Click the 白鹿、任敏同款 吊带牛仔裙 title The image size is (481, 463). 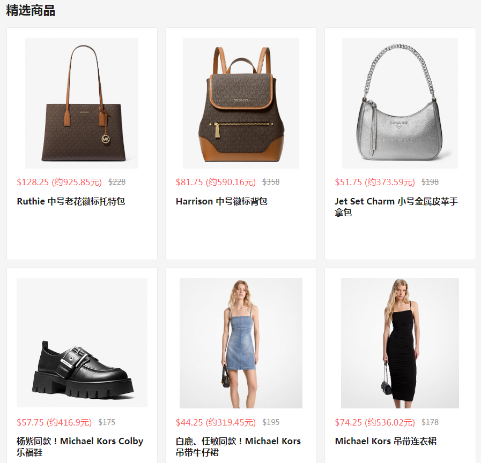point(238,447)
